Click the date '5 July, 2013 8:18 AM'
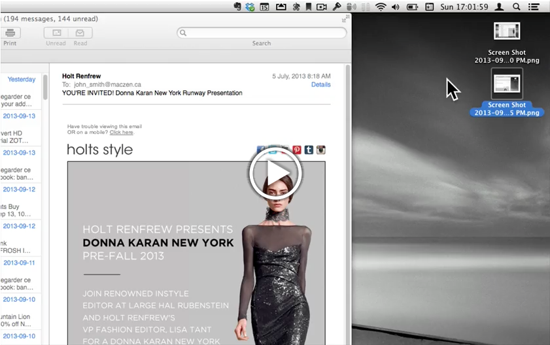This screenshot has width=550, height=345. click(301, 76)
